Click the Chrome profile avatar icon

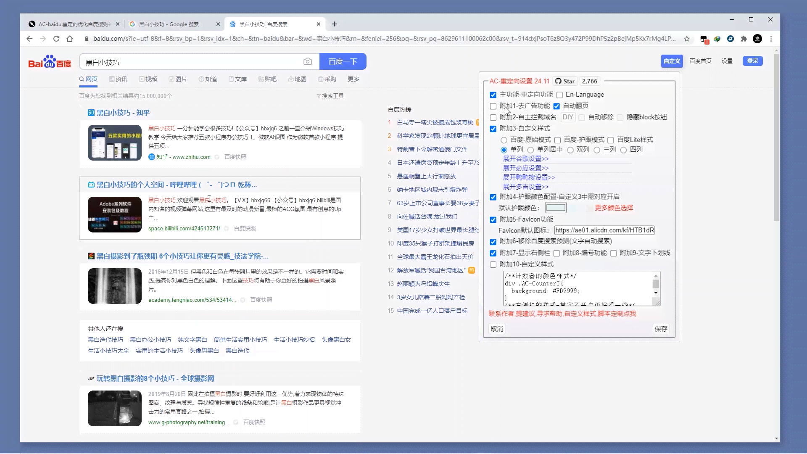tap(757, 39)
